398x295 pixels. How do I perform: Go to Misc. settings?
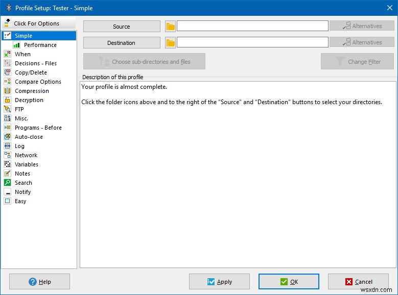point(21,118)
